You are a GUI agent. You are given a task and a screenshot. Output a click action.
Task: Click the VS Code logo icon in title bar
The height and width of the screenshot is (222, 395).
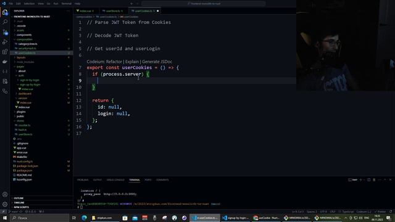pyautogui.click(x=4, y=4)
